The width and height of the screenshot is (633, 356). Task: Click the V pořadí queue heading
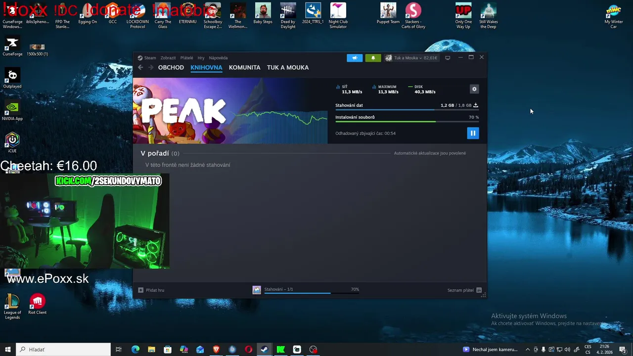pos(160,153)
